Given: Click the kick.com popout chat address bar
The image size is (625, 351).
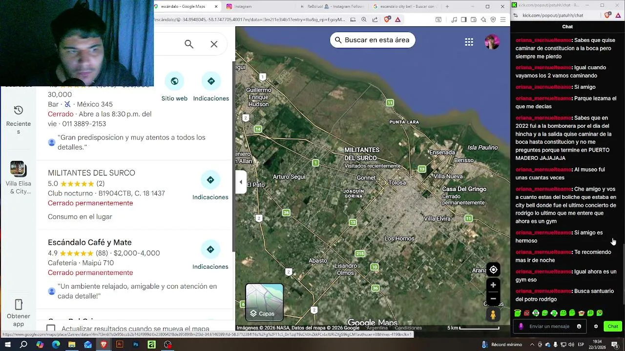Looking at the screenshot, I should coord(558,16).
